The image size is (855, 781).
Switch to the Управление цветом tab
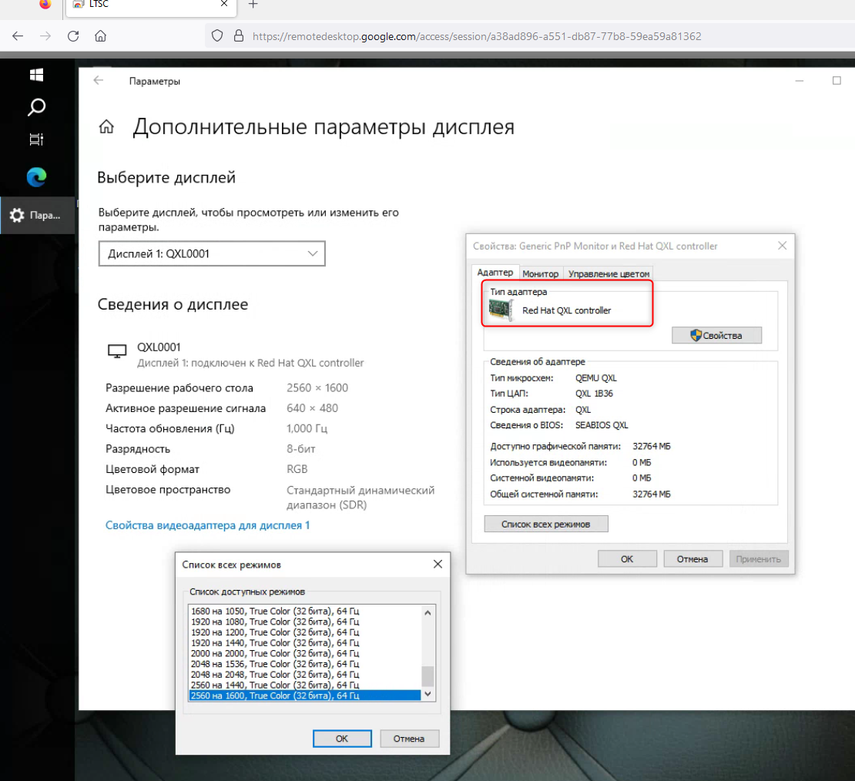[x=609, y=273]
